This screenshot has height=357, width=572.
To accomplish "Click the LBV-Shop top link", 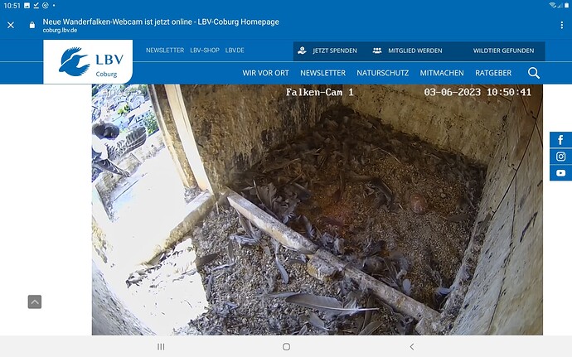I will pos(205,51).
